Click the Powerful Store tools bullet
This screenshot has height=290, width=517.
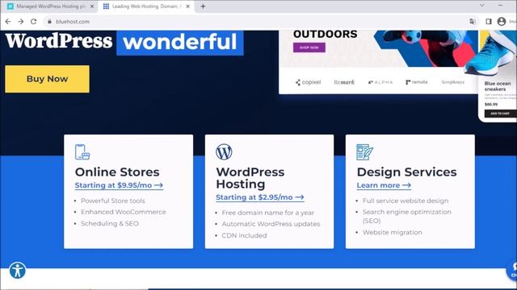click(x=113, y=201)
